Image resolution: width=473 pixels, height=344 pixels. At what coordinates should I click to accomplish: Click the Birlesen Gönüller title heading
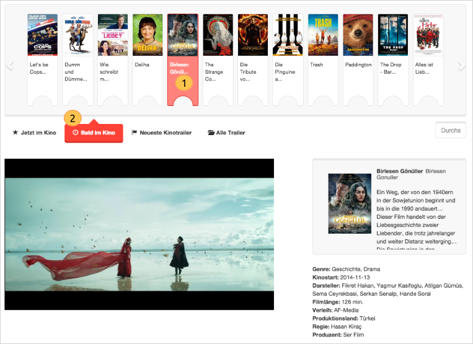tap(400, 171)
